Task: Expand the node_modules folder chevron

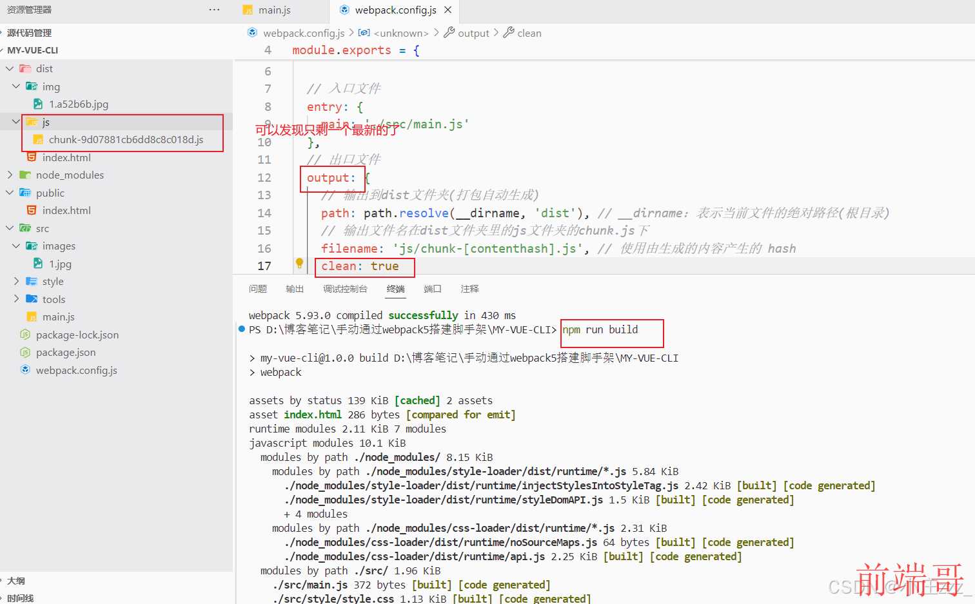Action: pos(10,175)
